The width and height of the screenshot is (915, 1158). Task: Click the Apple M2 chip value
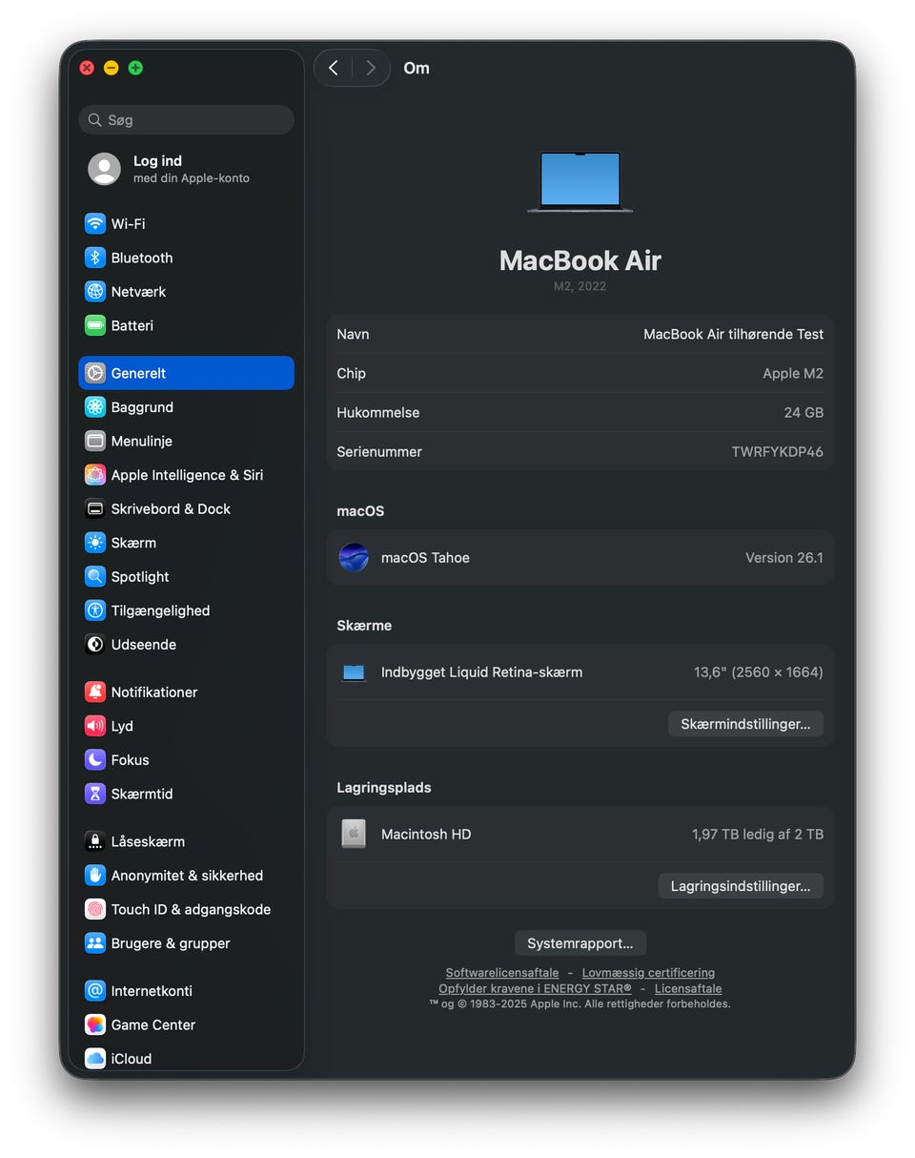793,374
